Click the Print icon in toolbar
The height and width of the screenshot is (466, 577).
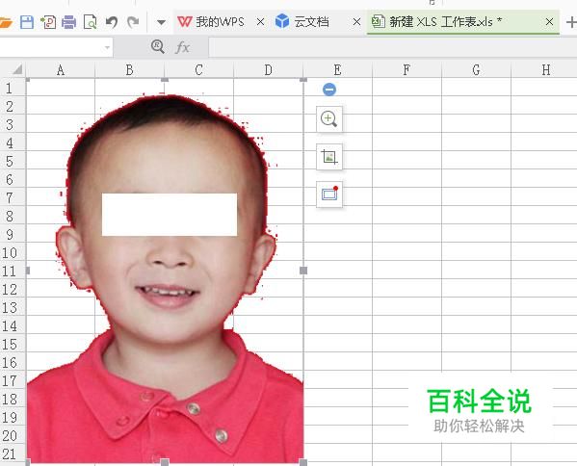click(68, 22)
